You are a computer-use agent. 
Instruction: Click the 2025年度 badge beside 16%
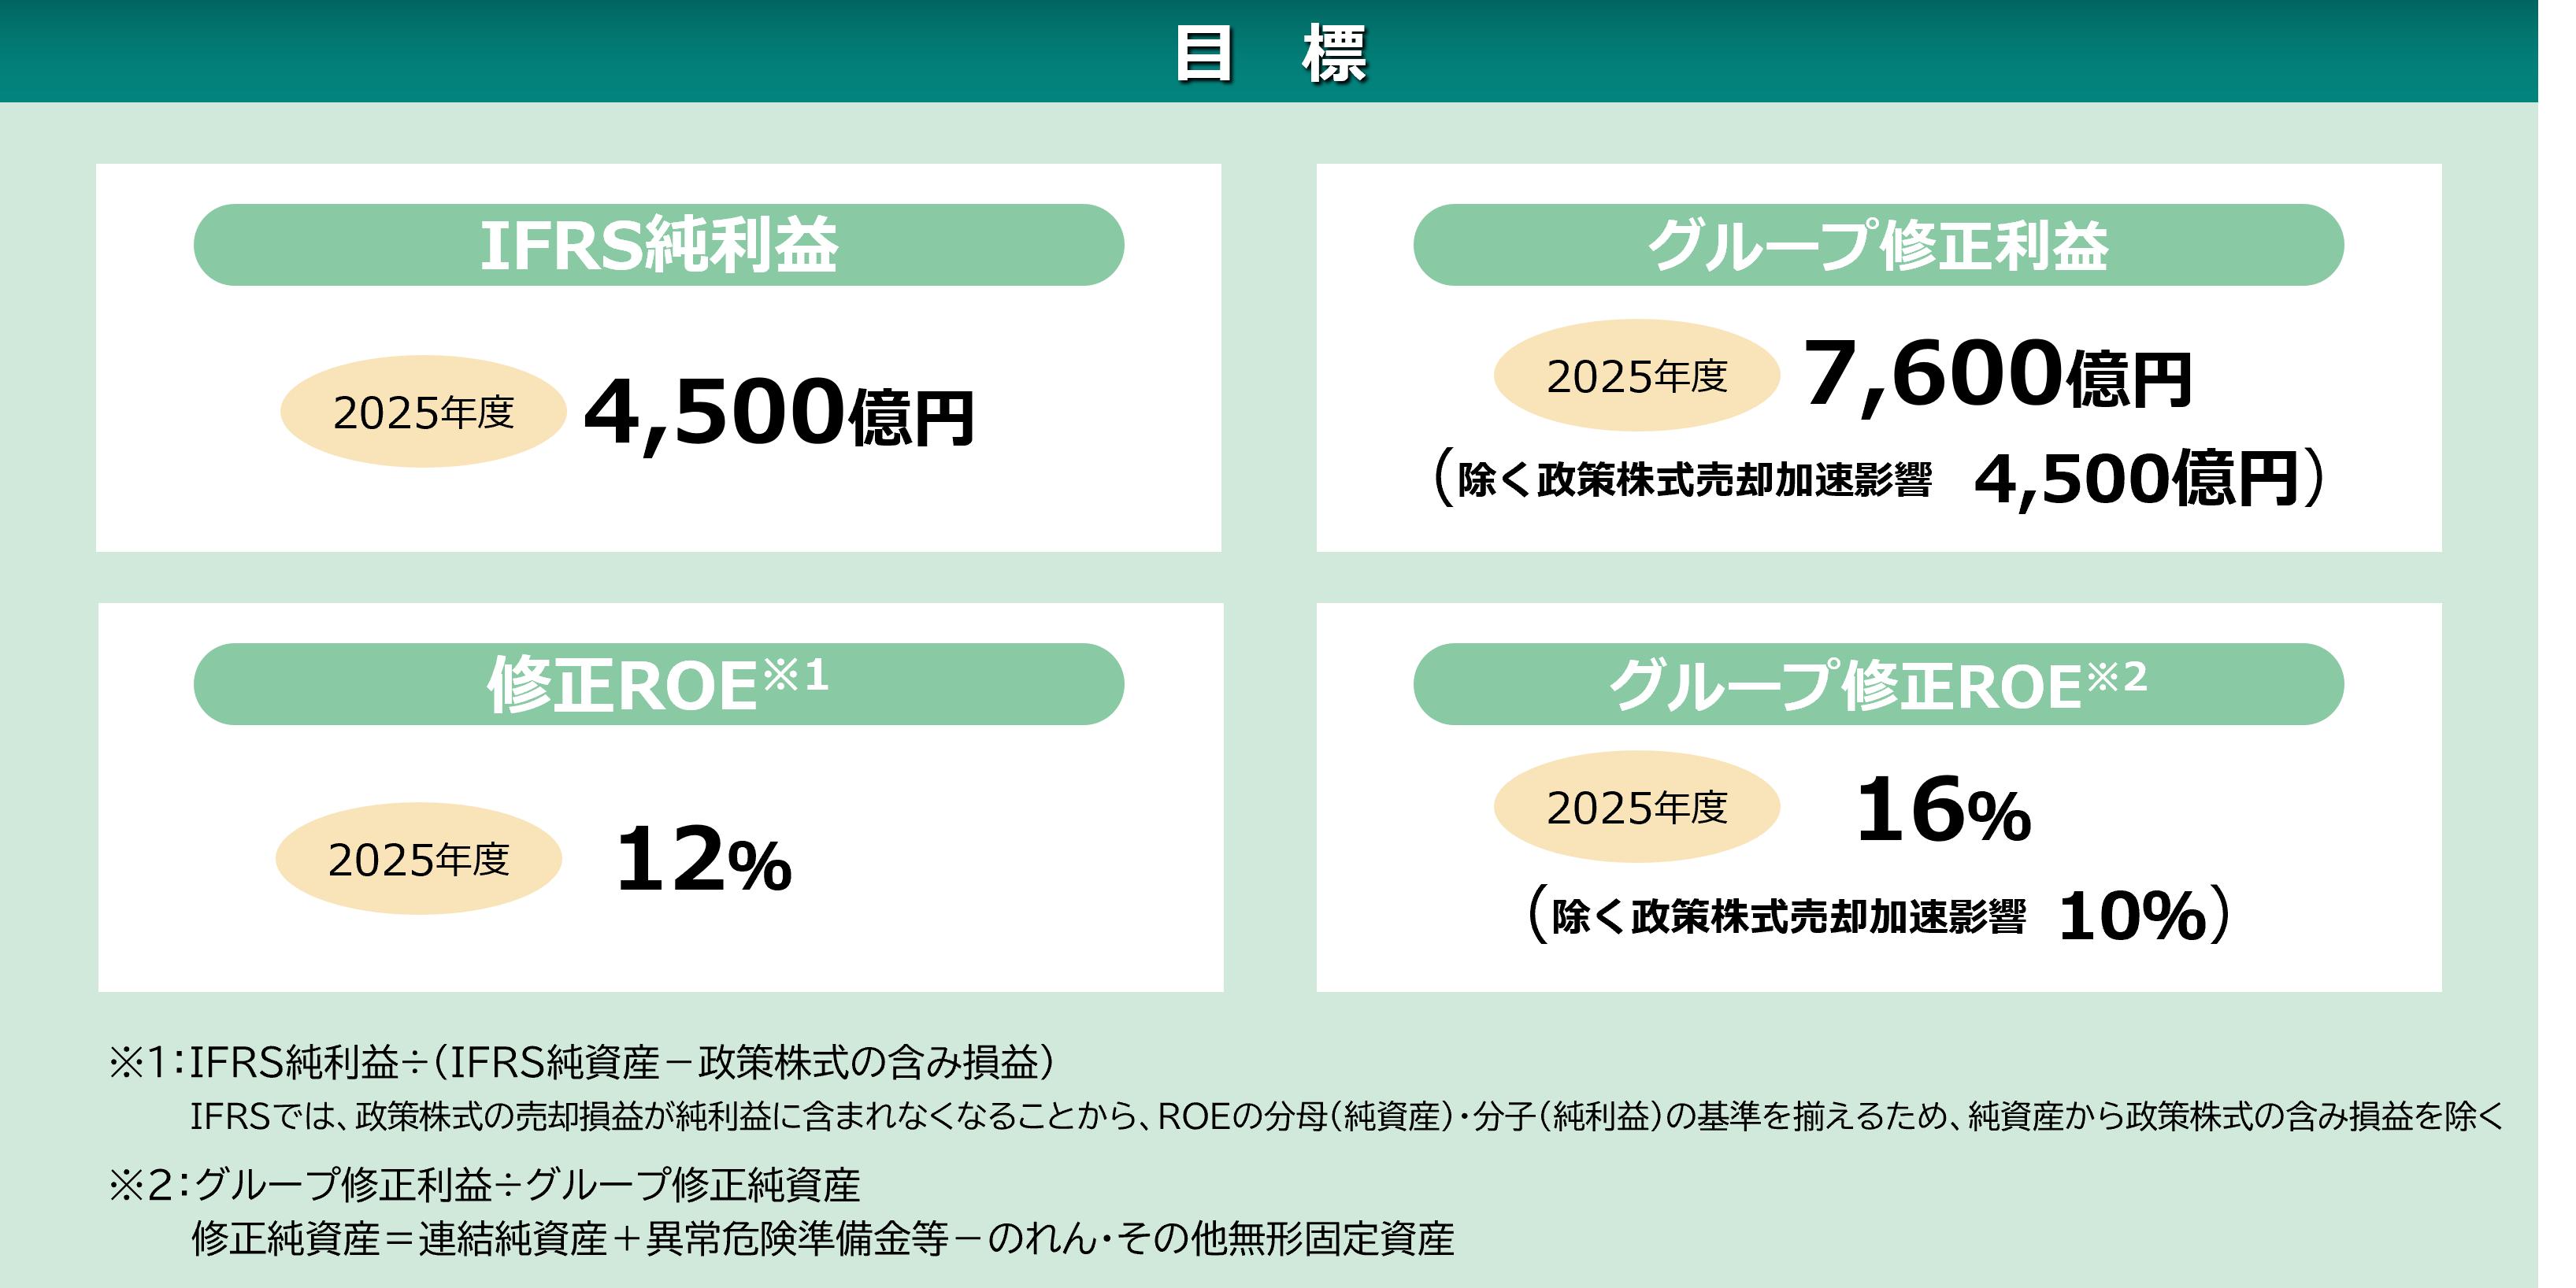pyautogui.click(x=1637, y=806)
